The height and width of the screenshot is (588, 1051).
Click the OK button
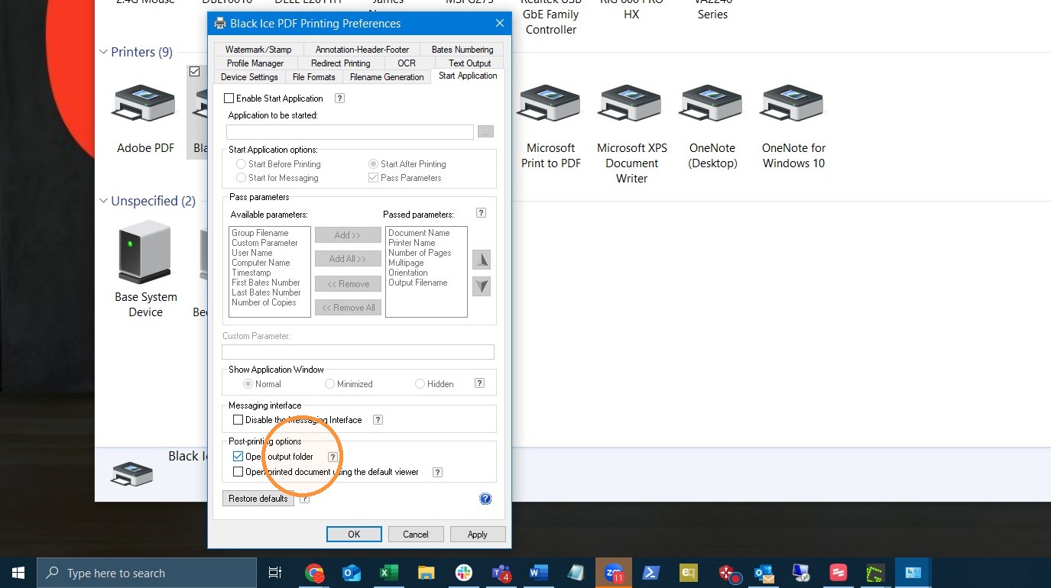point(354,535)
